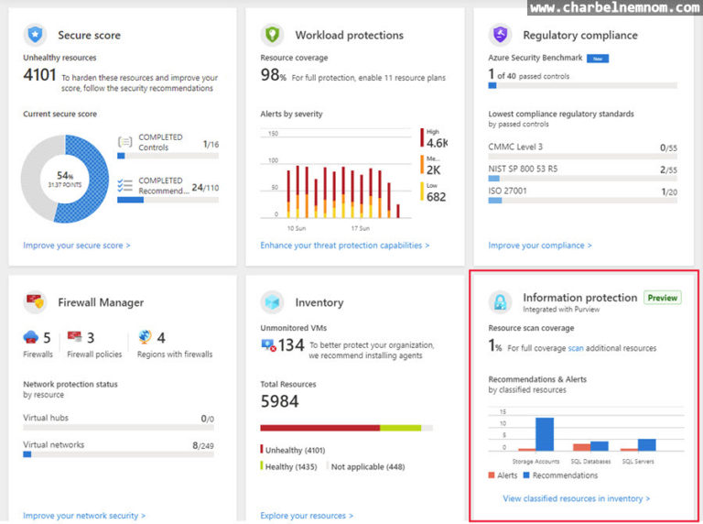The height and width of the screenshot is (524, 703).
Task: Click the Inventory cube icon
Action: [x=272, y=302]
